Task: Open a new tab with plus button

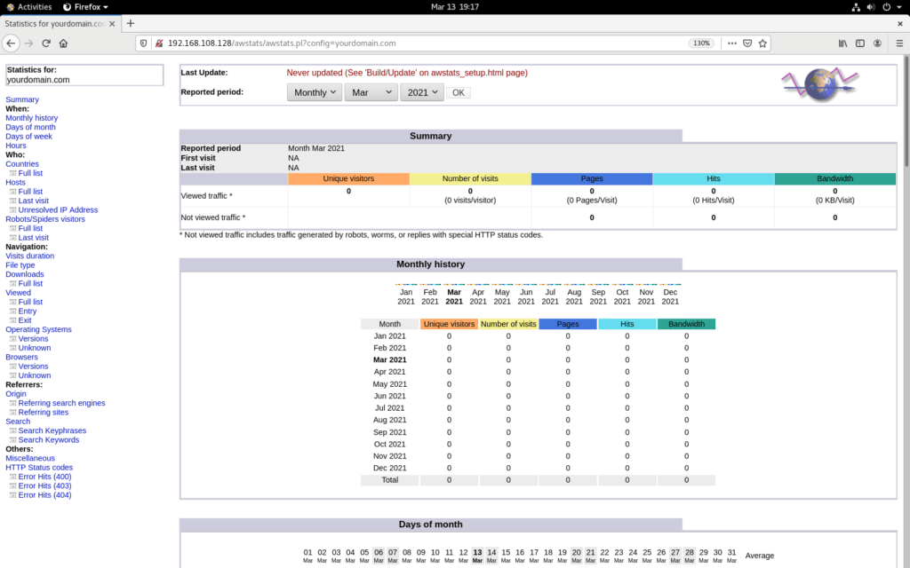Action: coord(131,24)
